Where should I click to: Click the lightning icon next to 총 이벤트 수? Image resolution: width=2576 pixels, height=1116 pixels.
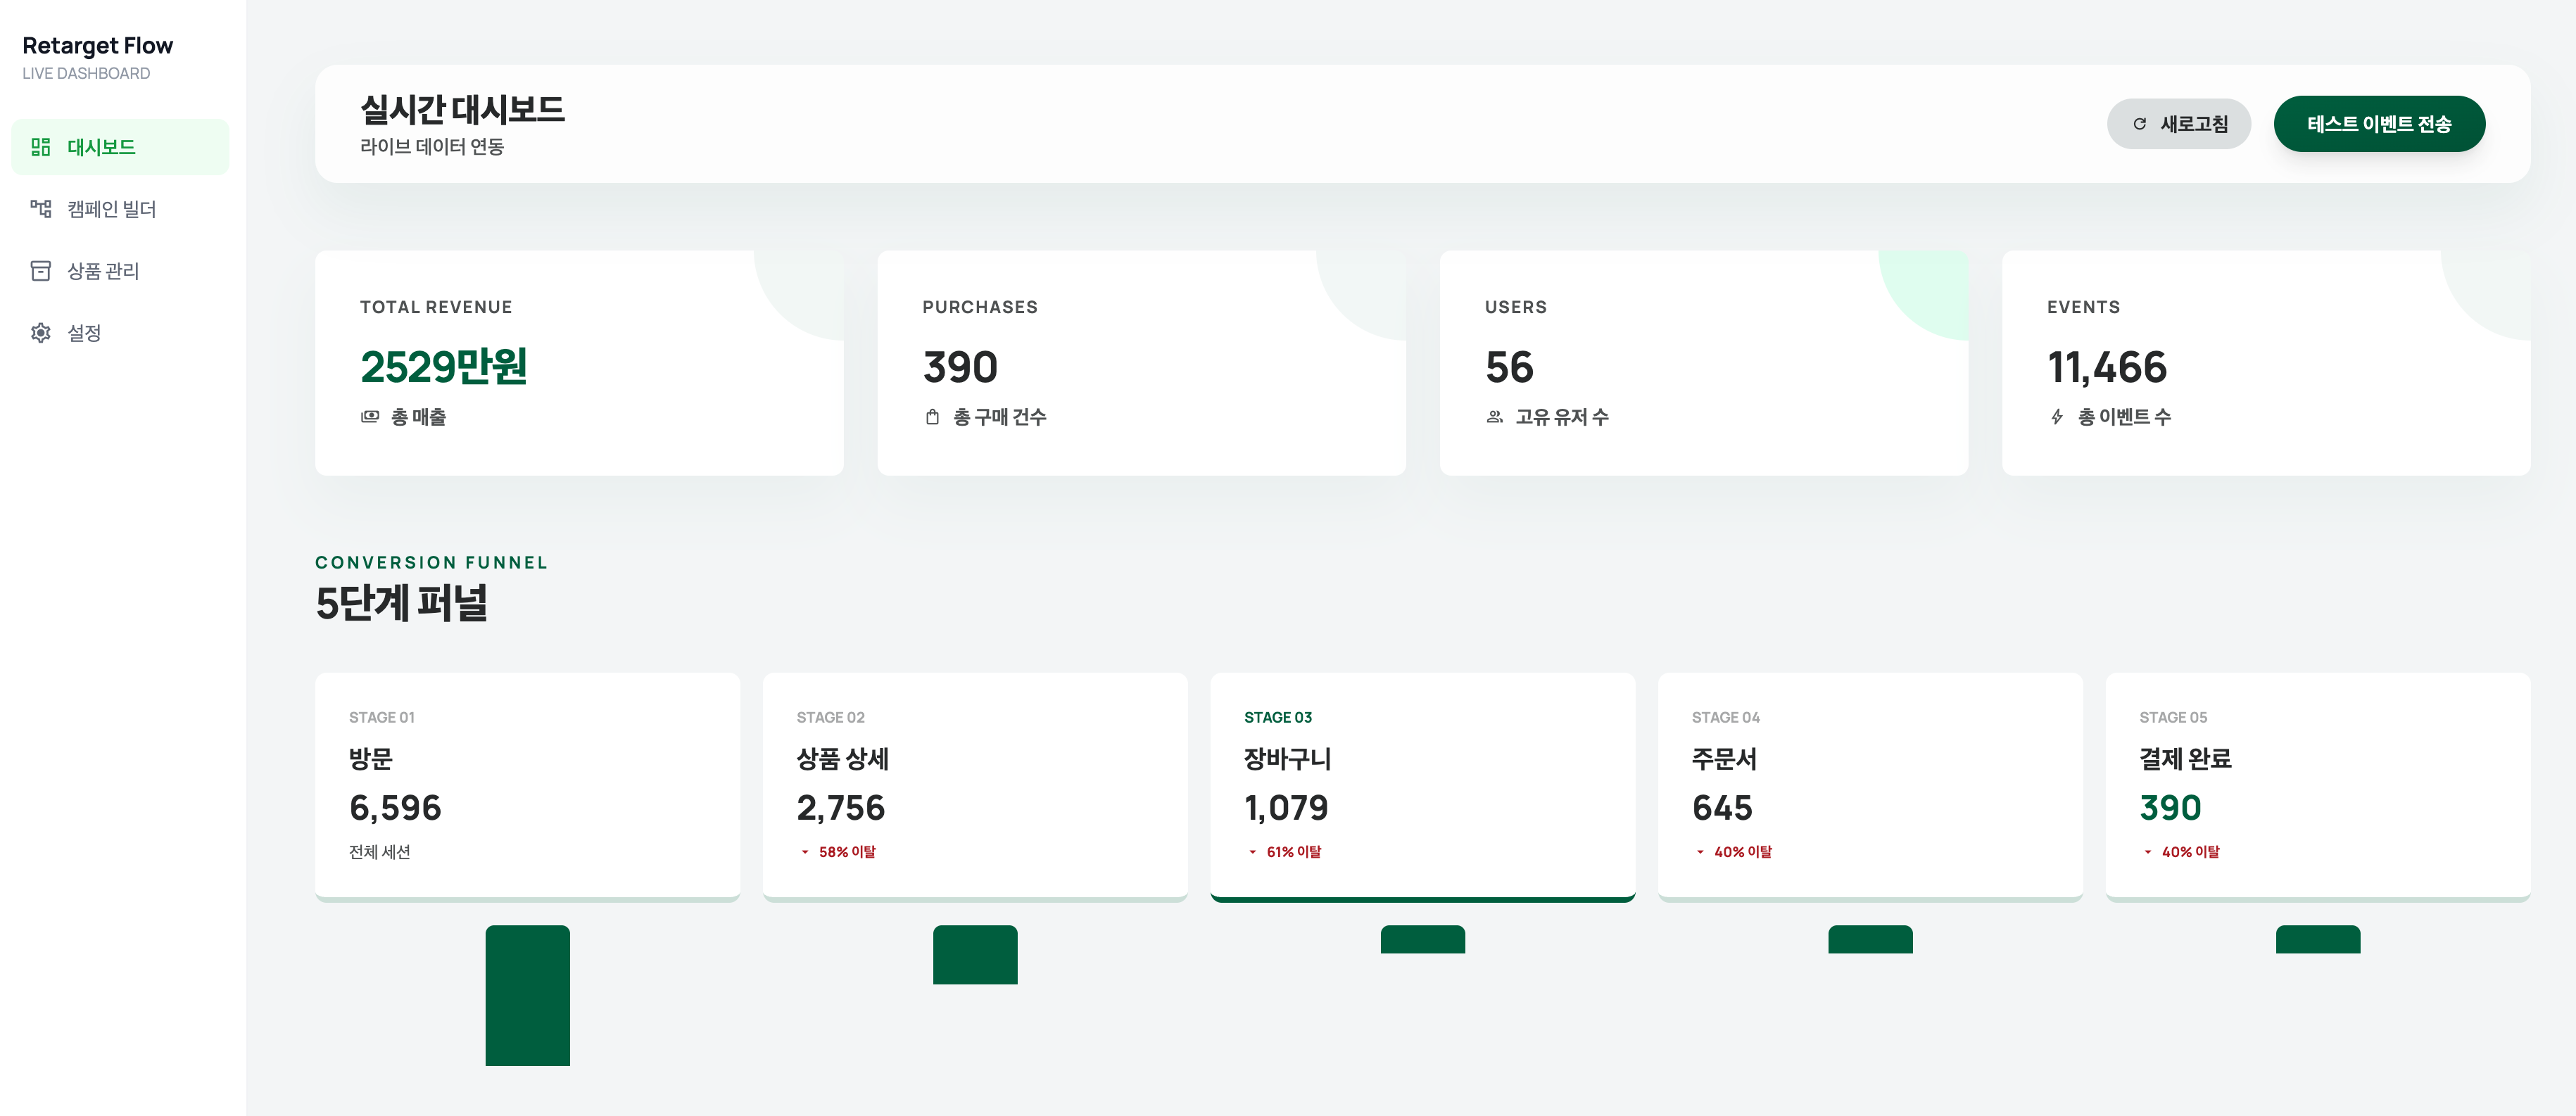point(2057,417)
